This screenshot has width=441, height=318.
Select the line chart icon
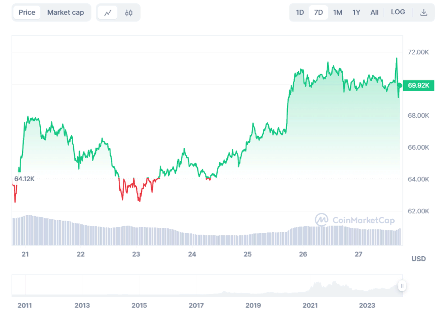point(107,12)
